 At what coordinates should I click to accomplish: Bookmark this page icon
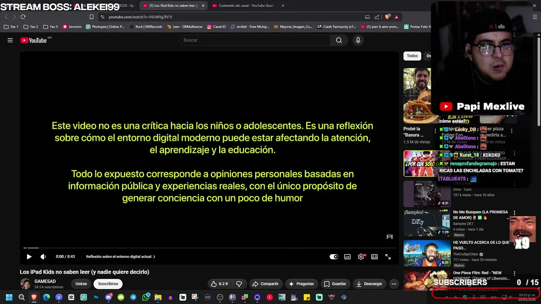91,17
